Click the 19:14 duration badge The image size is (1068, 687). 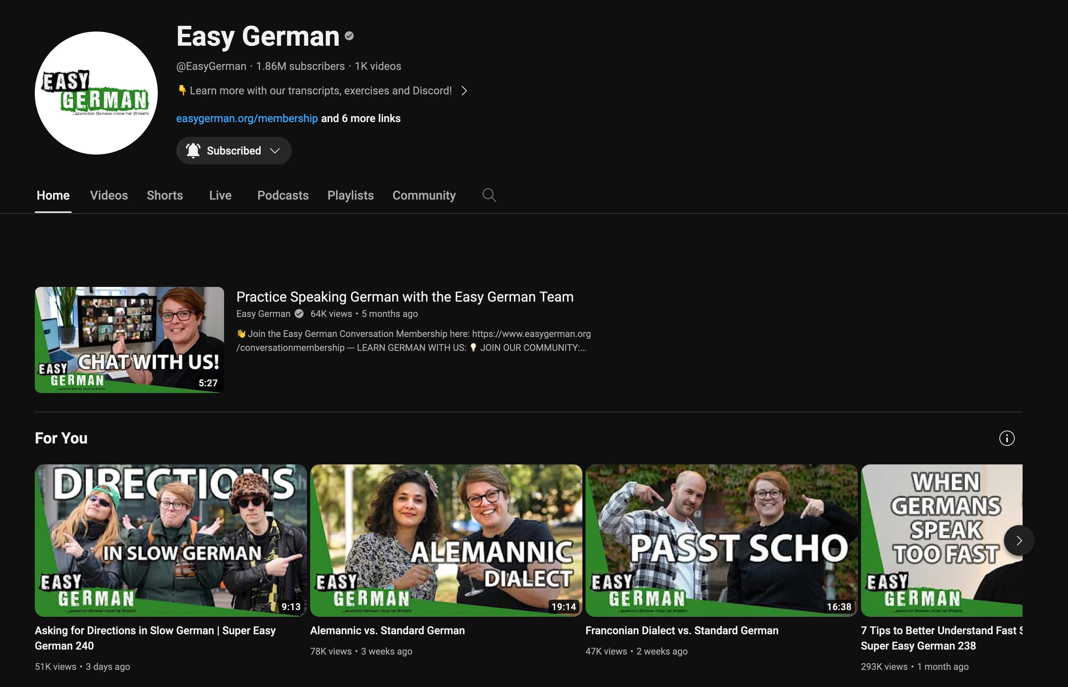(x=564, y=607)
